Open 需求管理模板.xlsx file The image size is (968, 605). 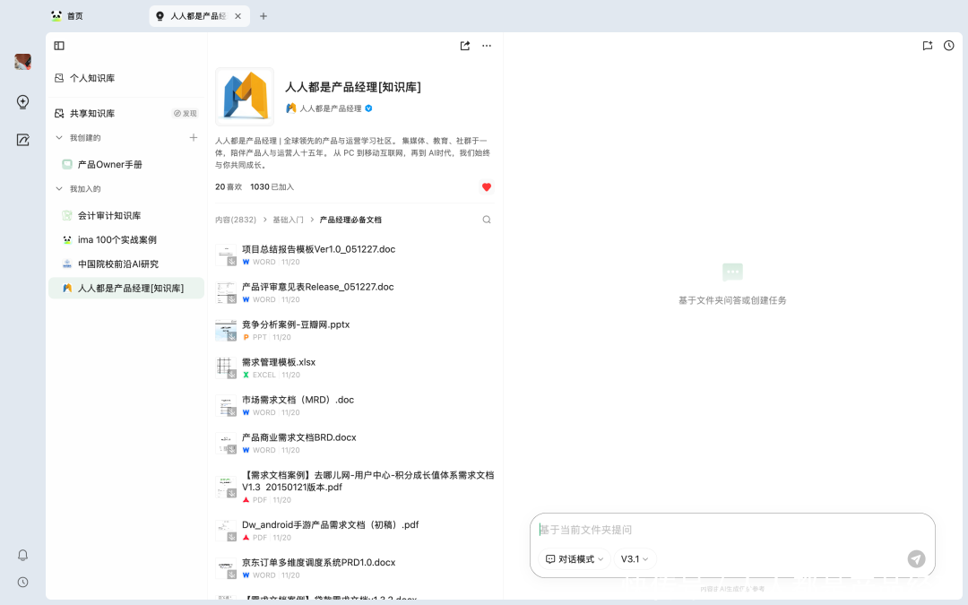[279, 362]
